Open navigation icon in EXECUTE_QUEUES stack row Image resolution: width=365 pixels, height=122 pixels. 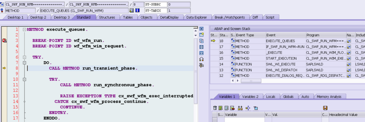[349, 41]
